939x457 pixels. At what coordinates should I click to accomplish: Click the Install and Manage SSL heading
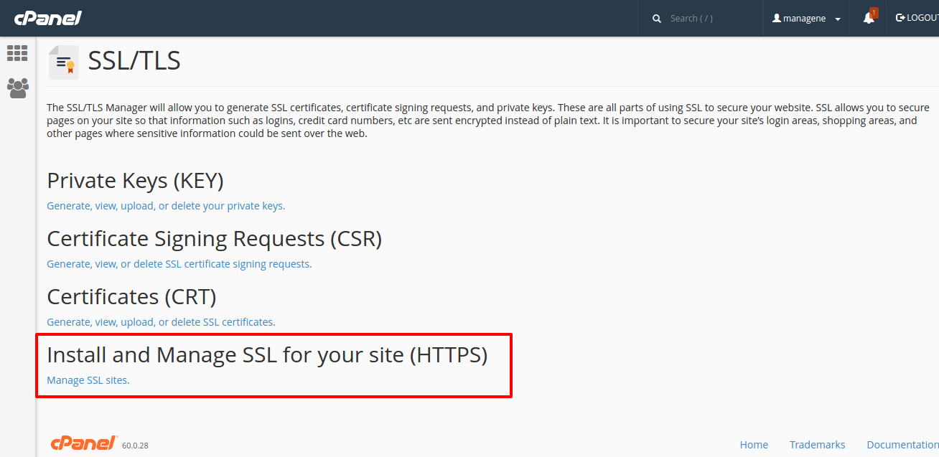click(267, 355)
